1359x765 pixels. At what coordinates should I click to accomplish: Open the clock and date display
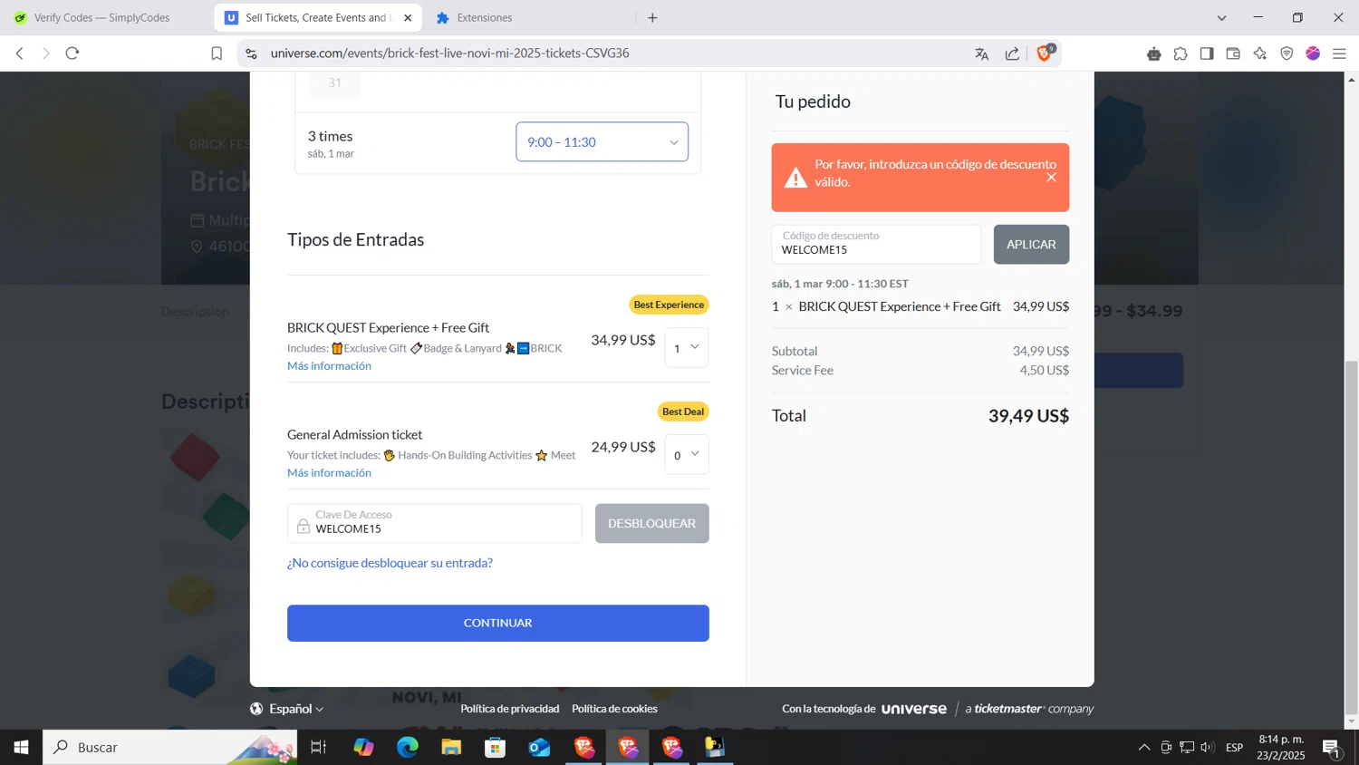pyautogui.click(x=1281, y=747)
